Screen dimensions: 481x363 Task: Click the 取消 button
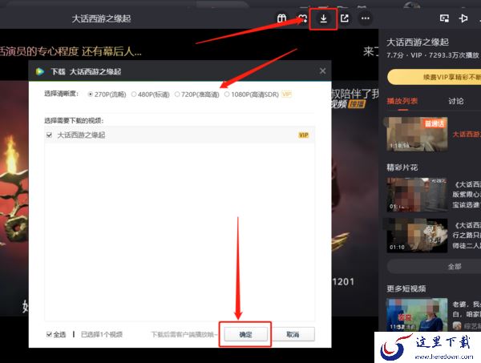(293, 334)
